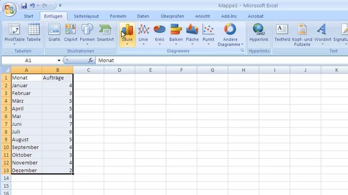Switch to the Daten tab
The width and height of the screenshot is (348, 195).
click(143, 16)
